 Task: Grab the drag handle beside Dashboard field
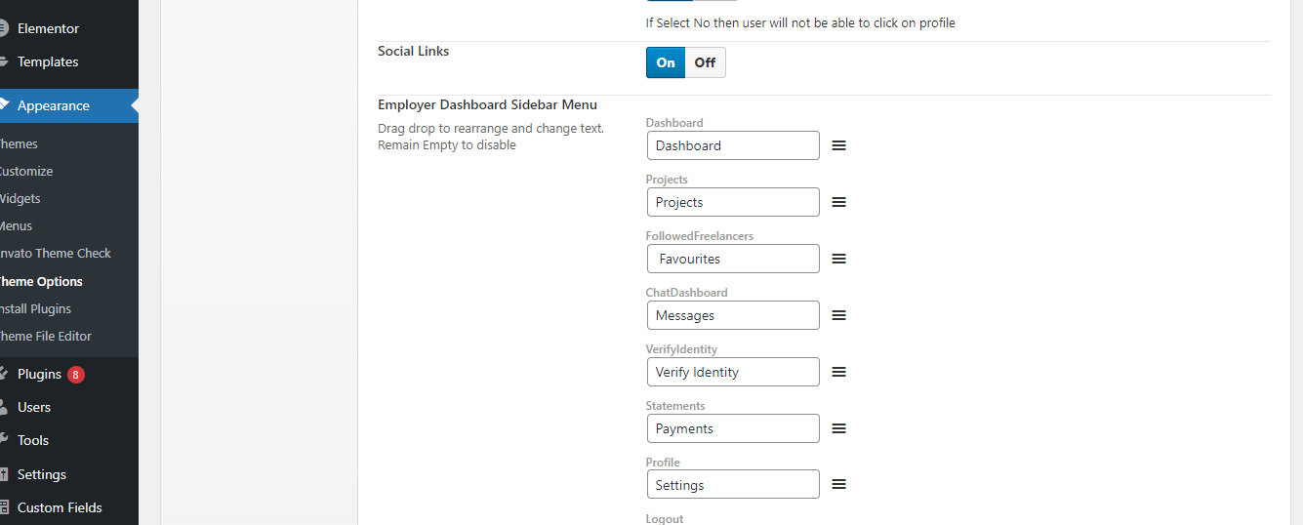[838, 145]
